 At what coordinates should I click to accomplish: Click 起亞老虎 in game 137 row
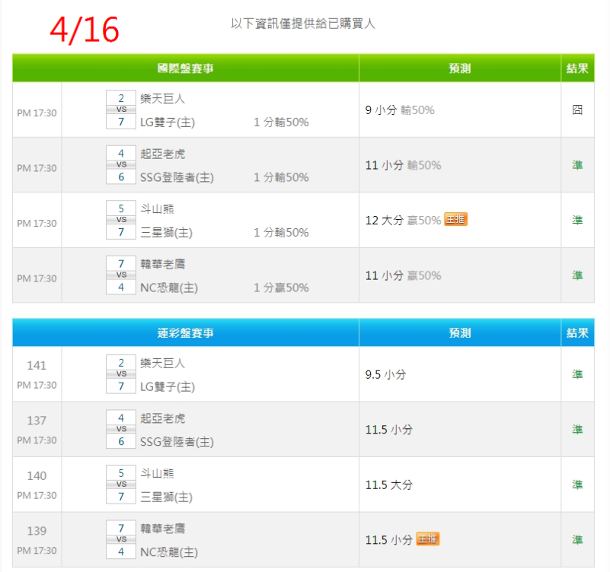coord(163,418)
